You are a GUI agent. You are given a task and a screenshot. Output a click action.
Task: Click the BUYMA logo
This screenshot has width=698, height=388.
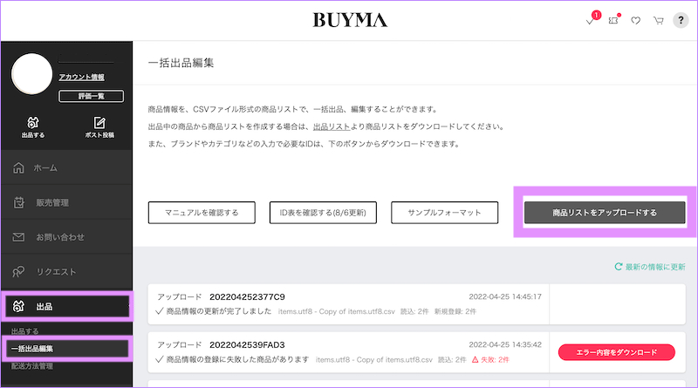pos(350,20)
